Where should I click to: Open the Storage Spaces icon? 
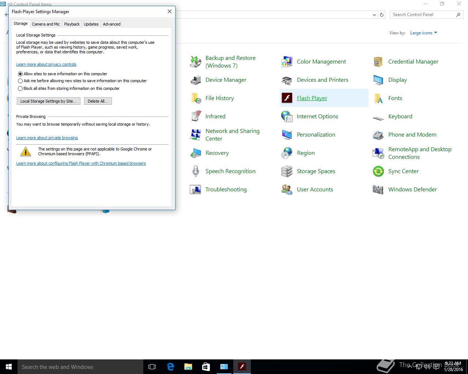tap(287, 171)
